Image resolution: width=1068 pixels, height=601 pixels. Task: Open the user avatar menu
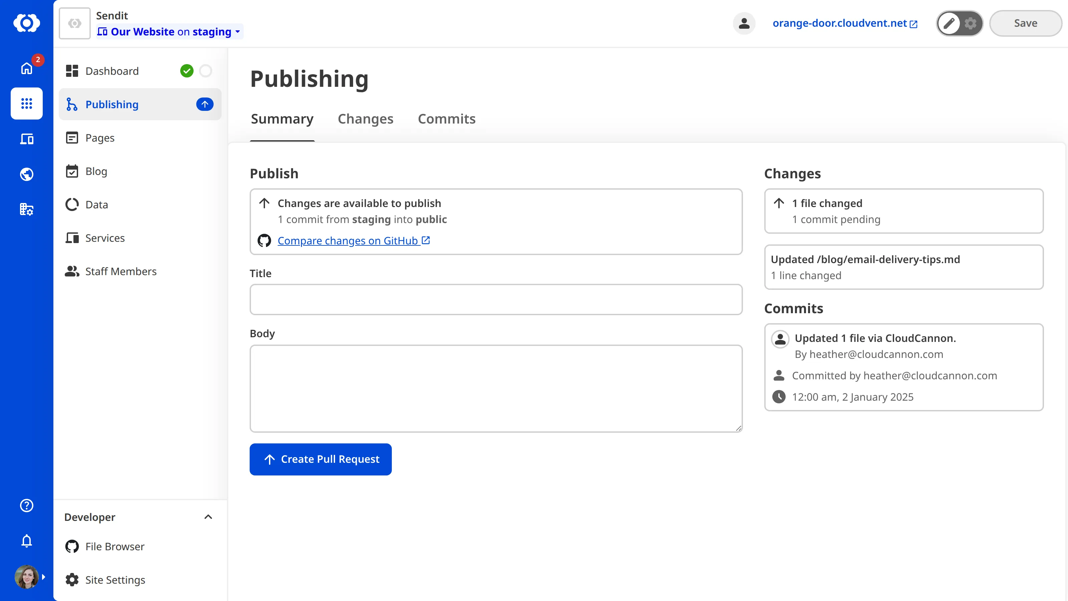click(x=27, y=577)
